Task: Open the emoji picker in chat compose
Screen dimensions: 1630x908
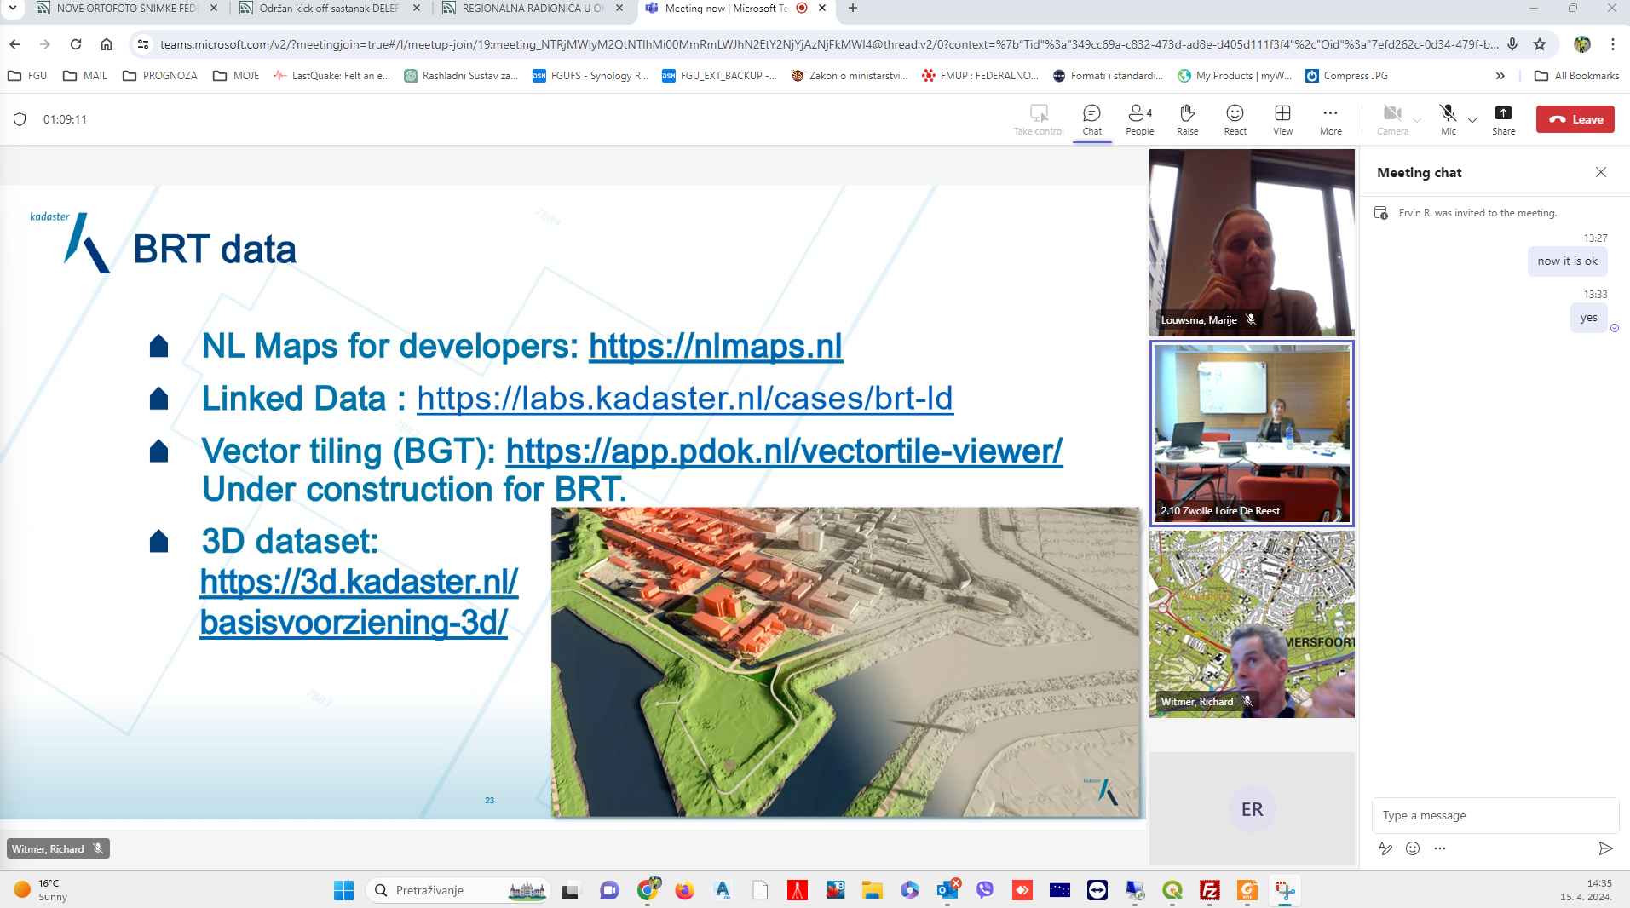Action: coord(1413,848)
